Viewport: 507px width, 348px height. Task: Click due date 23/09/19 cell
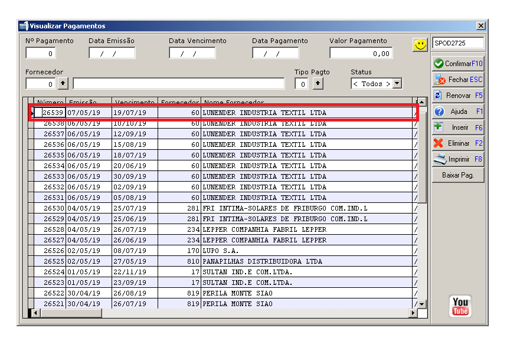[135, 283]
